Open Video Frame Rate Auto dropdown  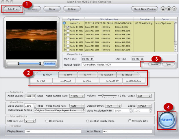77,106
